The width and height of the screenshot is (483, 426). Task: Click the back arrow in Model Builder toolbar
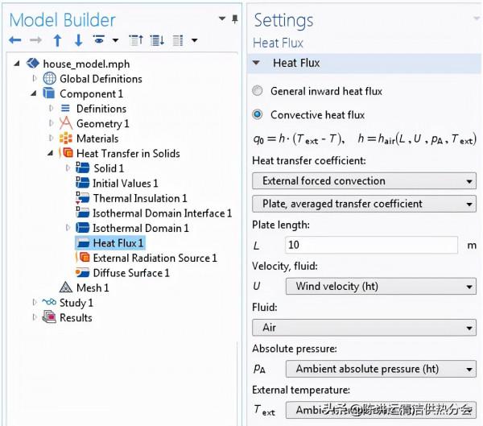tap(15, 40)
